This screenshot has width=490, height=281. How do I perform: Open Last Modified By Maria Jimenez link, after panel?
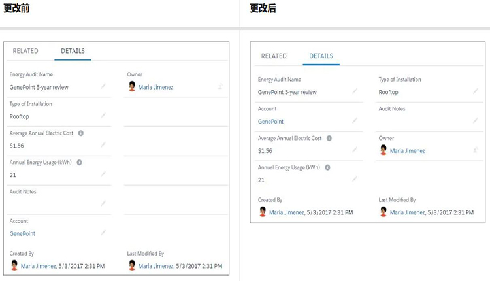(408, 212)
